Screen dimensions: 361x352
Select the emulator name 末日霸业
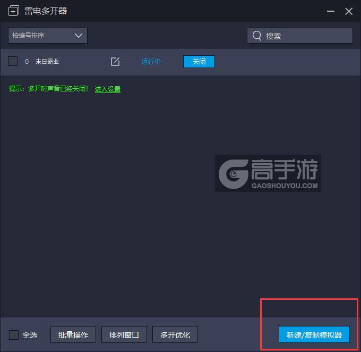point(47,62)
